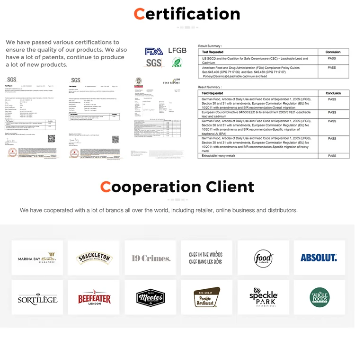Click red seal stamp on first SGS report

pyautogui.click(x=12, y=152)
